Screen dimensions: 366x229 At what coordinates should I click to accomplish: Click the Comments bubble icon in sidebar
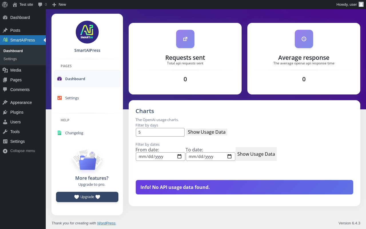coord(5,90)
